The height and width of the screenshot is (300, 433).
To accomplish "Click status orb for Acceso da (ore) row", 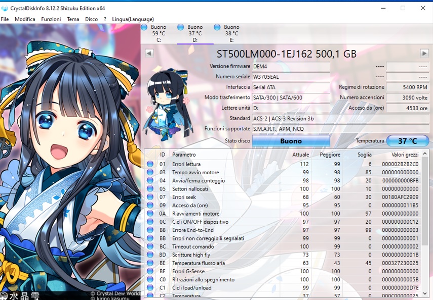I will coord(150,205).
